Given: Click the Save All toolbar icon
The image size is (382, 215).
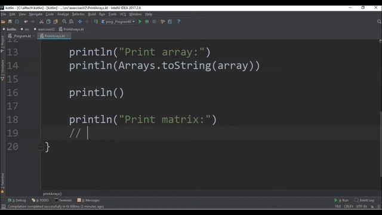Looking at the screenshot, I should click(10, 21).
